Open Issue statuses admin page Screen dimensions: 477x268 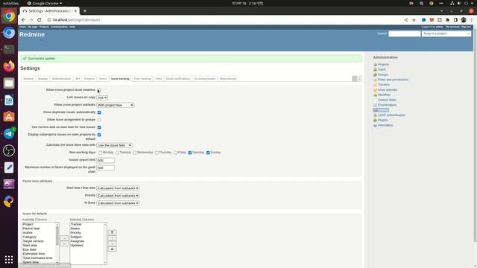coord(388,89)
